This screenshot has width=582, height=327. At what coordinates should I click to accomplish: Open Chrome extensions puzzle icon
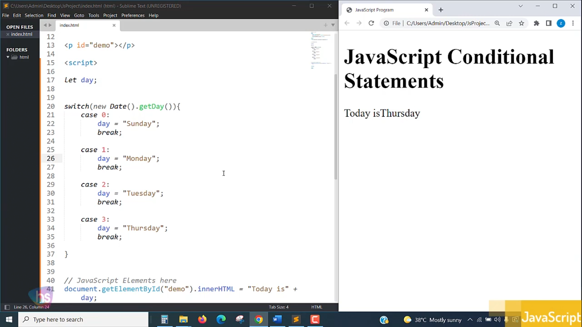click(x=536, y=23)
